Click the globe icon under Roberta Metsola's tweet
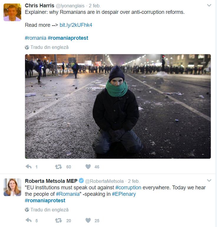Screen dimensions: 217x227 tap(27, 210)
